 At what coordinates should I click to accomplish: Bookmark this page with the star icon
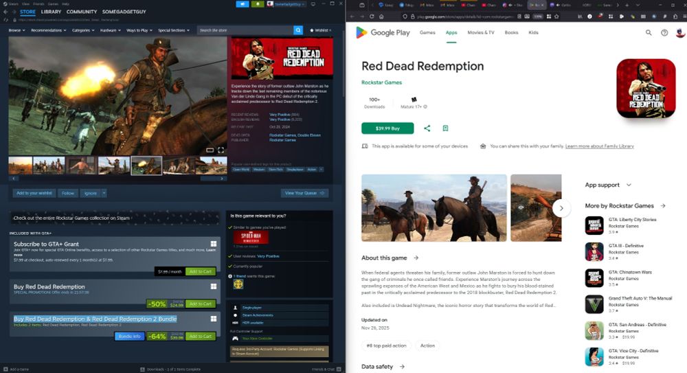[556, 16]
